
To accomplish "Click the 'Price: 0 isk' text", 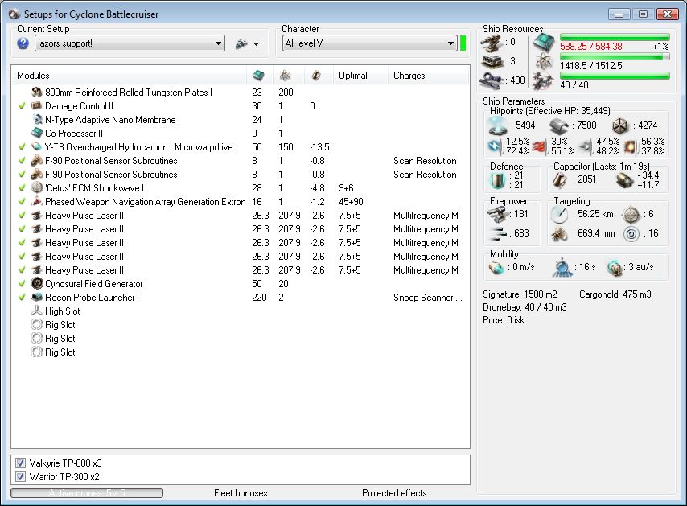I will (504, 320).
